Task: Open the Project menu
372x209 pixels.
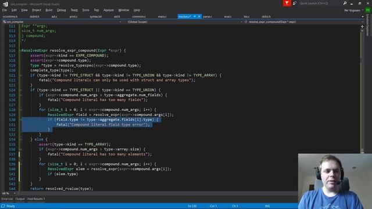Action: point(36,10)
